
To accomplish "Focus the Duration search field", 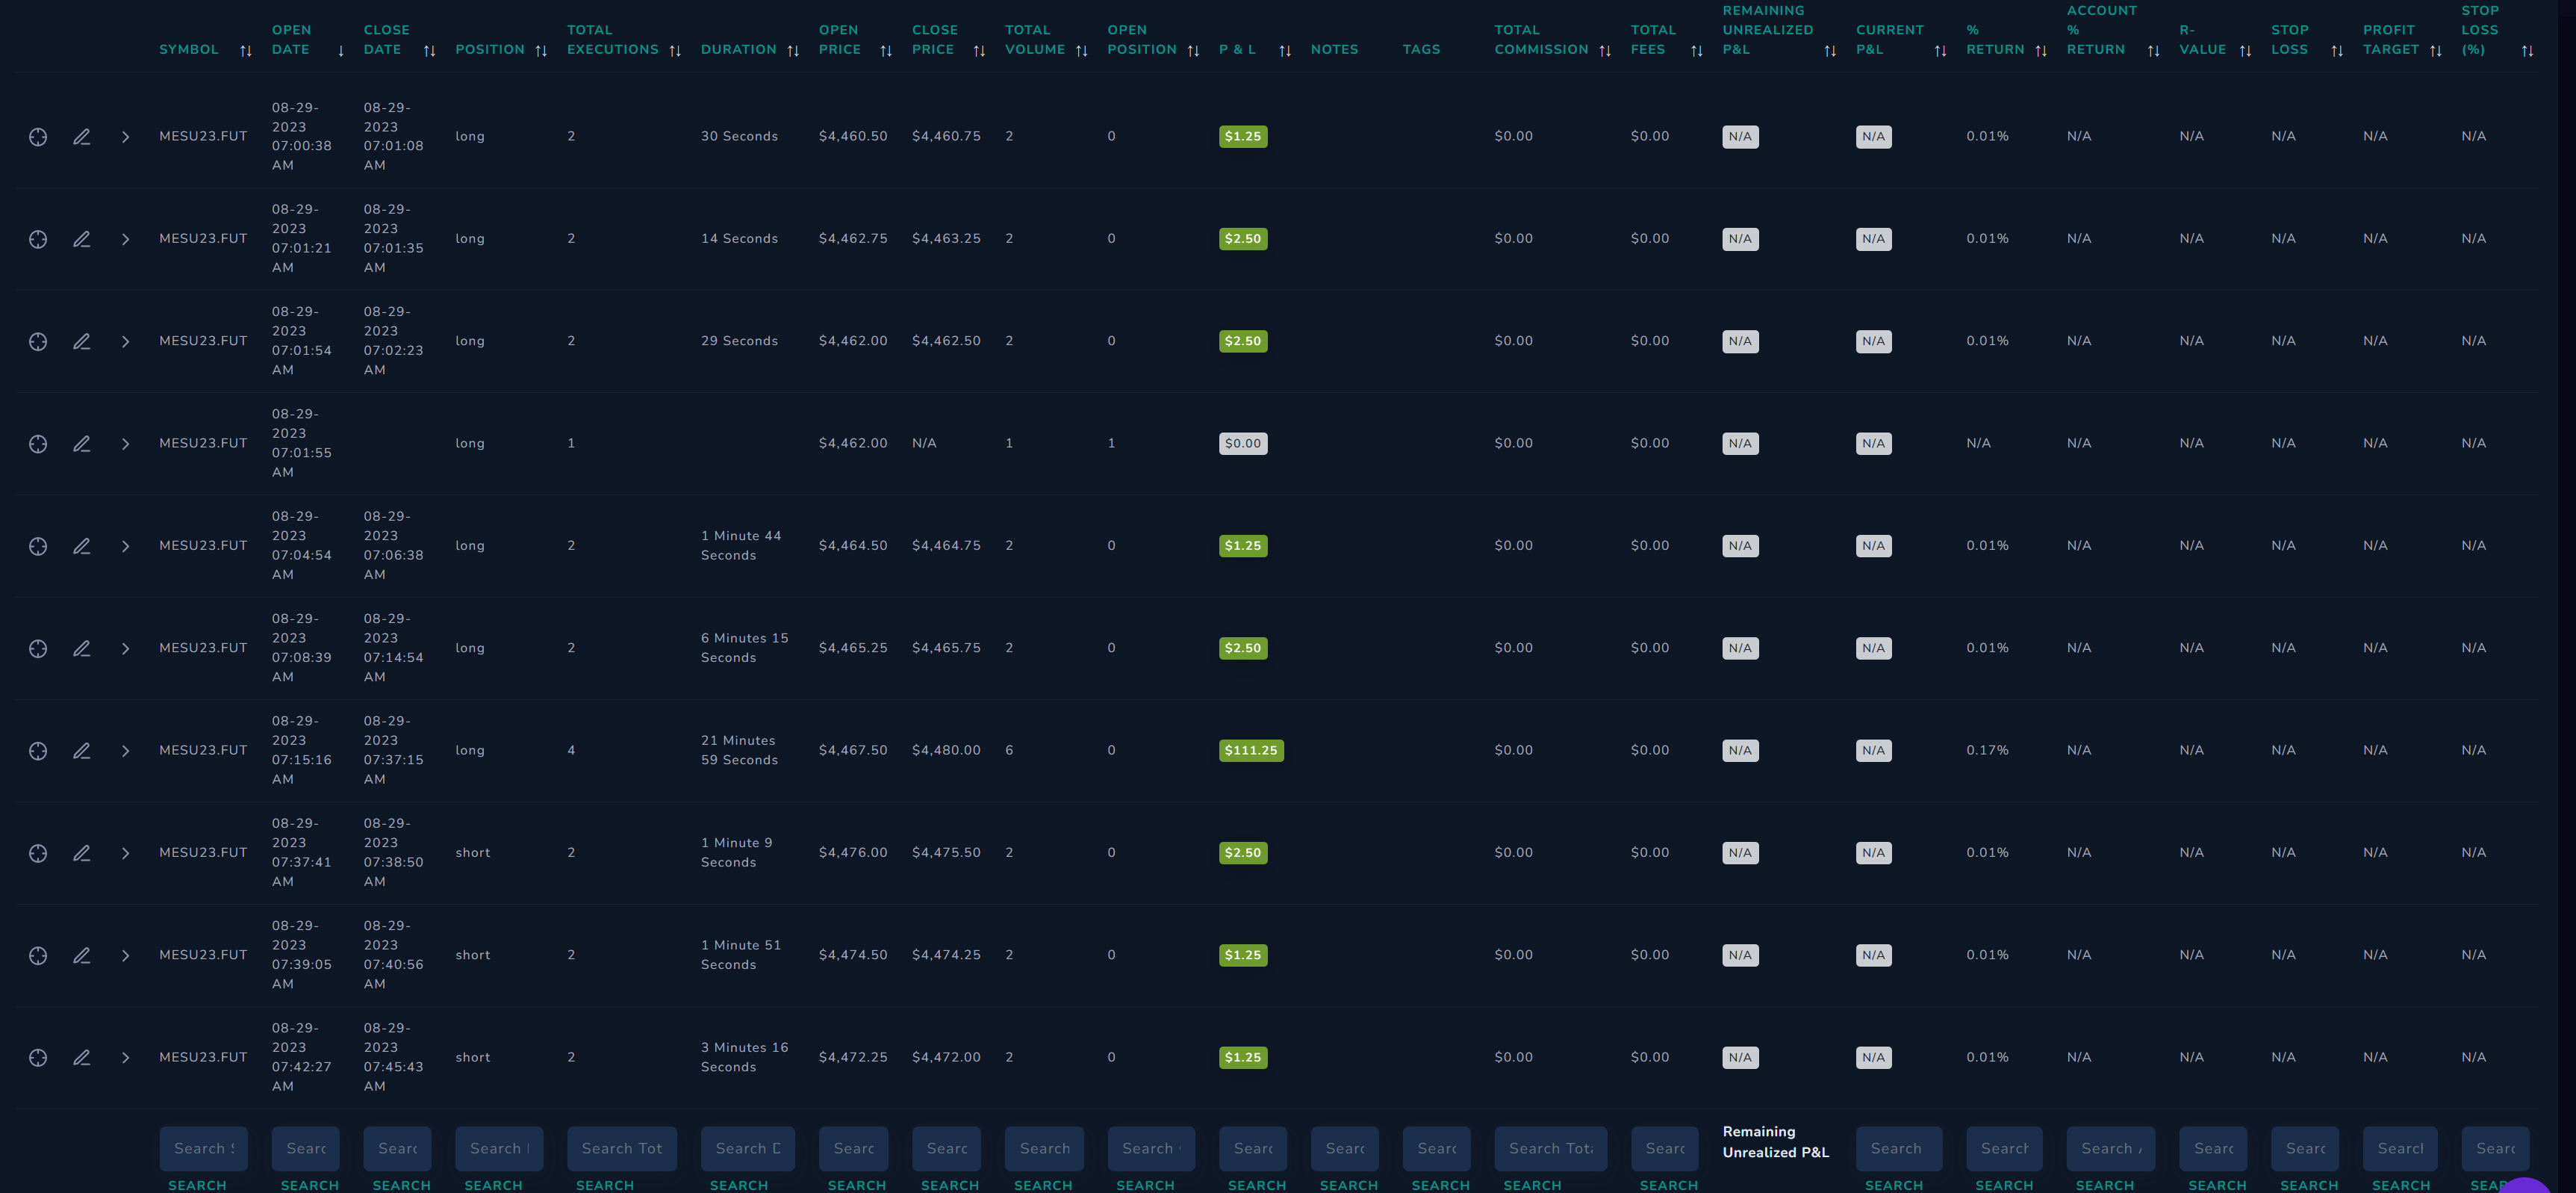I will [x=748, y=1149].
